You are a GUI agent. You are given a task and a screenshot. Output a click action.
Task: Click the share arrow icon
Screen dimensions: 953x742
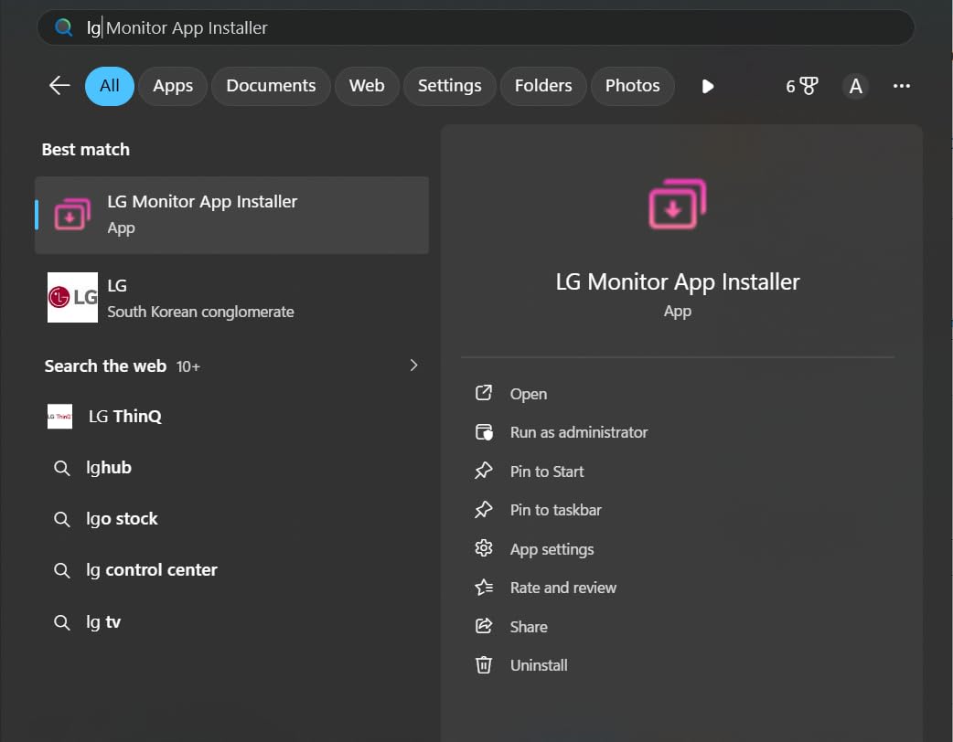tap(484, 626)
